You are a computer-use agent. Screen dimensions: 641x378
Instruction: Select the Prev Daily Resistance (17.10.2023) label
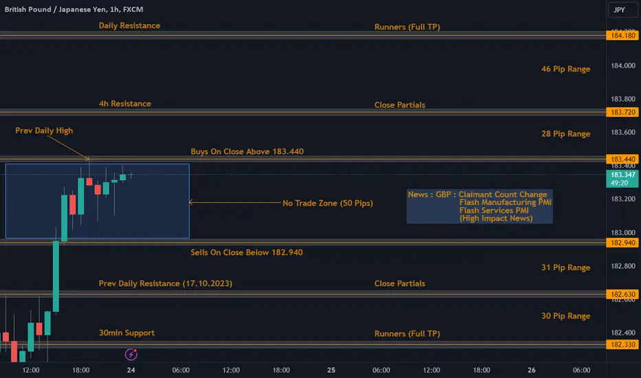165,283
